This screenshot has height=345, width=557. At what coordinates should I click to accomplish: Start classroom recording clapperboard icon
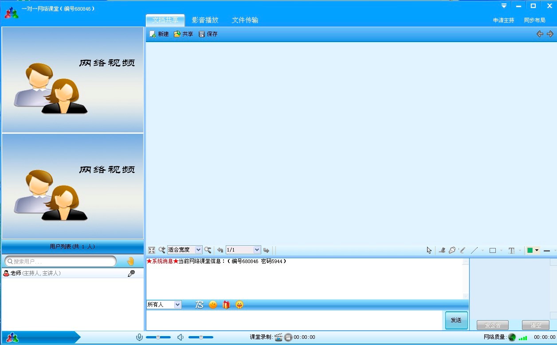(x=278, y=337)
